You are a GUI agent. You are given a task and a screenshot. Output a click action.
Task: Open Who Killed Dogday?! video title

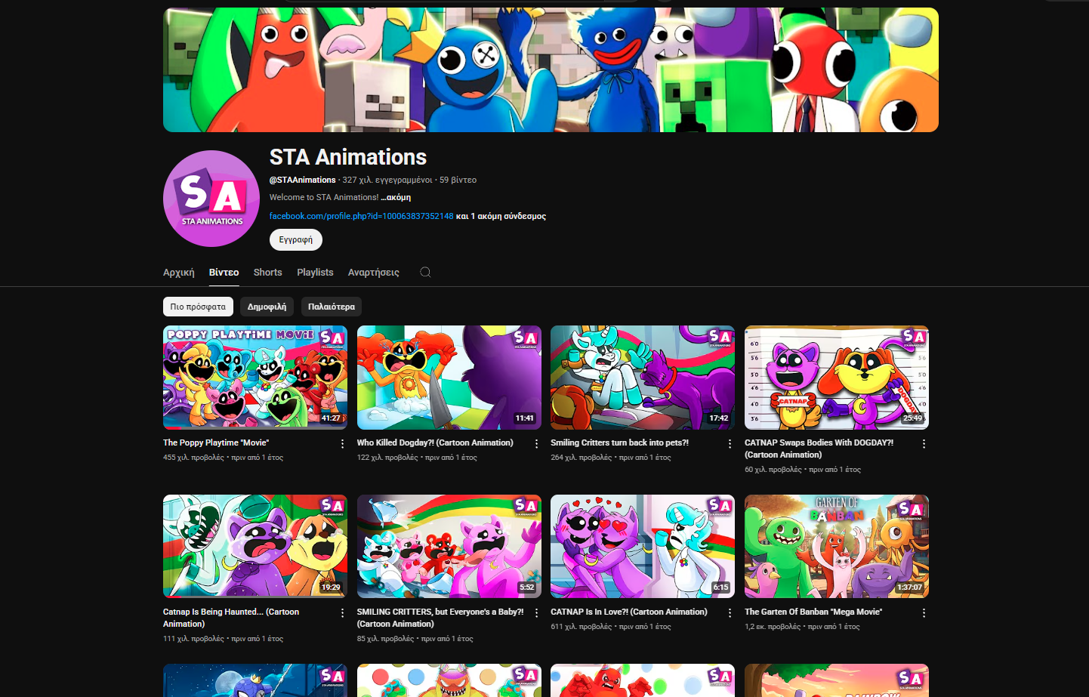(x=435, y=443)
